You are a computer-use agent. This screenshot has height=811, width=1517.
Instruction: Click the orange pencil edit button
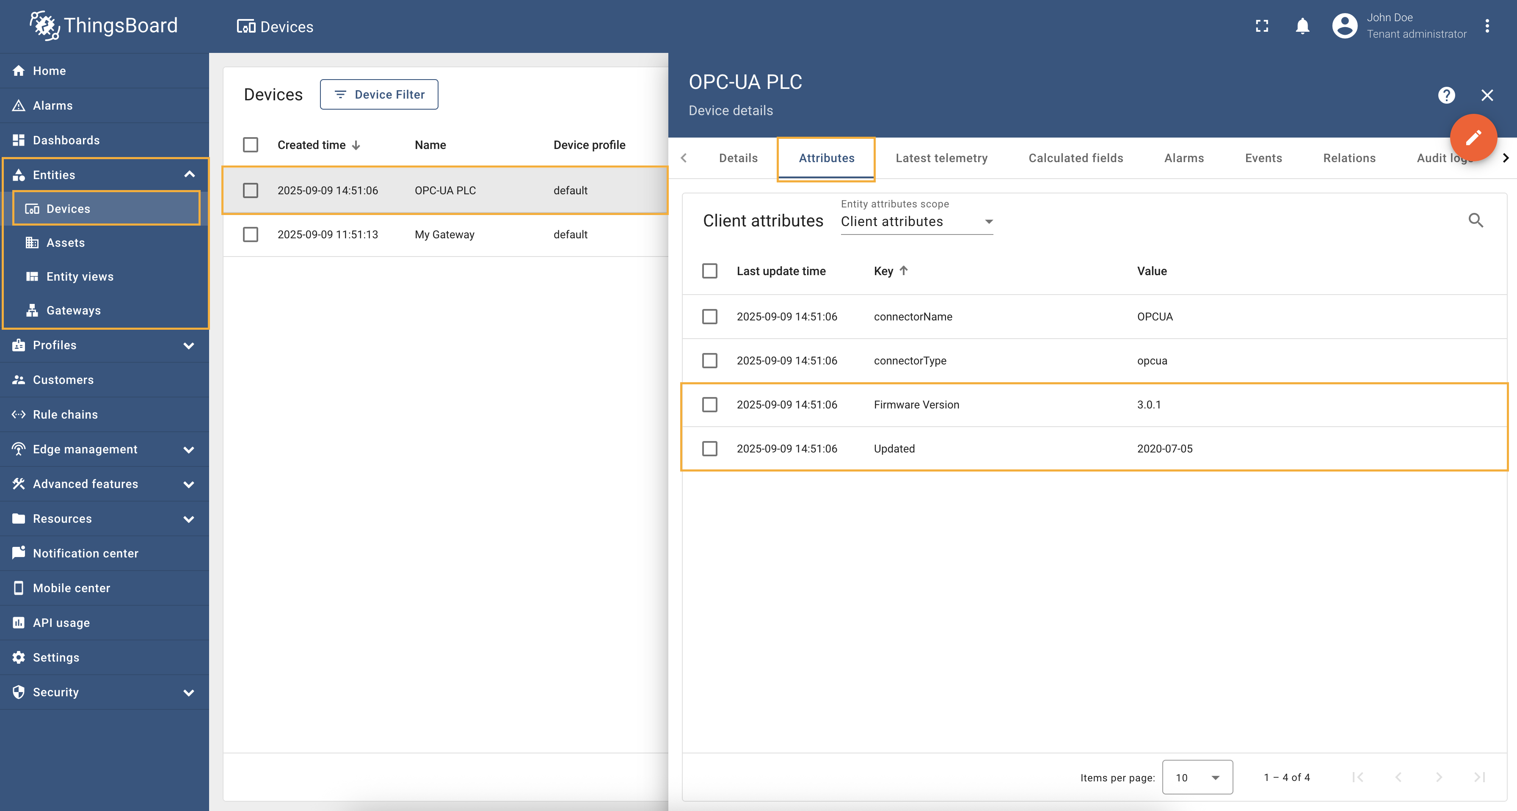(1473, 138)
